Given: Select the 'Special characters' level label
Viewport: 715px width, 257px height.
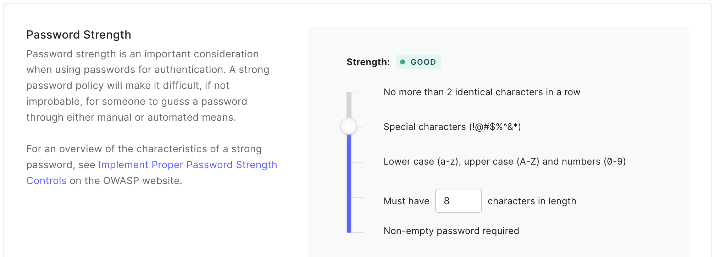Looking at the screenshot, I should pyautogui.click(x=452, y=127).
